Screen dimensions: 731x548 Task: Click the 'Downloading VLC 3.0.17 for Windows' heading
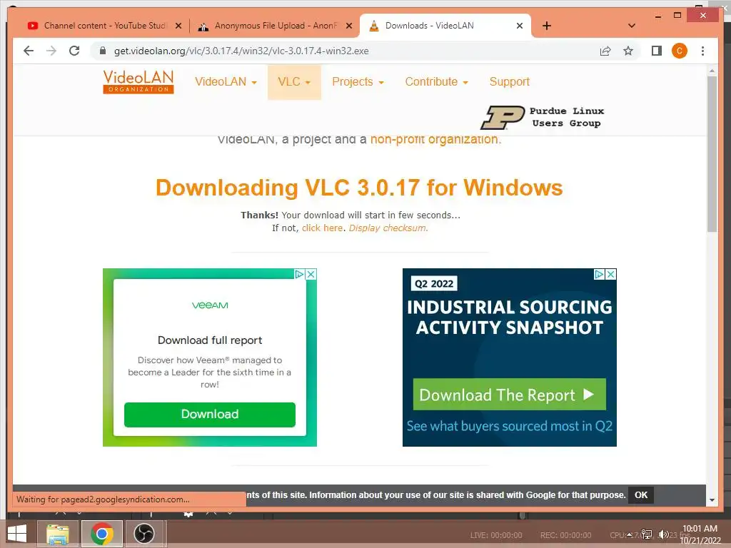tap(359, 188)
